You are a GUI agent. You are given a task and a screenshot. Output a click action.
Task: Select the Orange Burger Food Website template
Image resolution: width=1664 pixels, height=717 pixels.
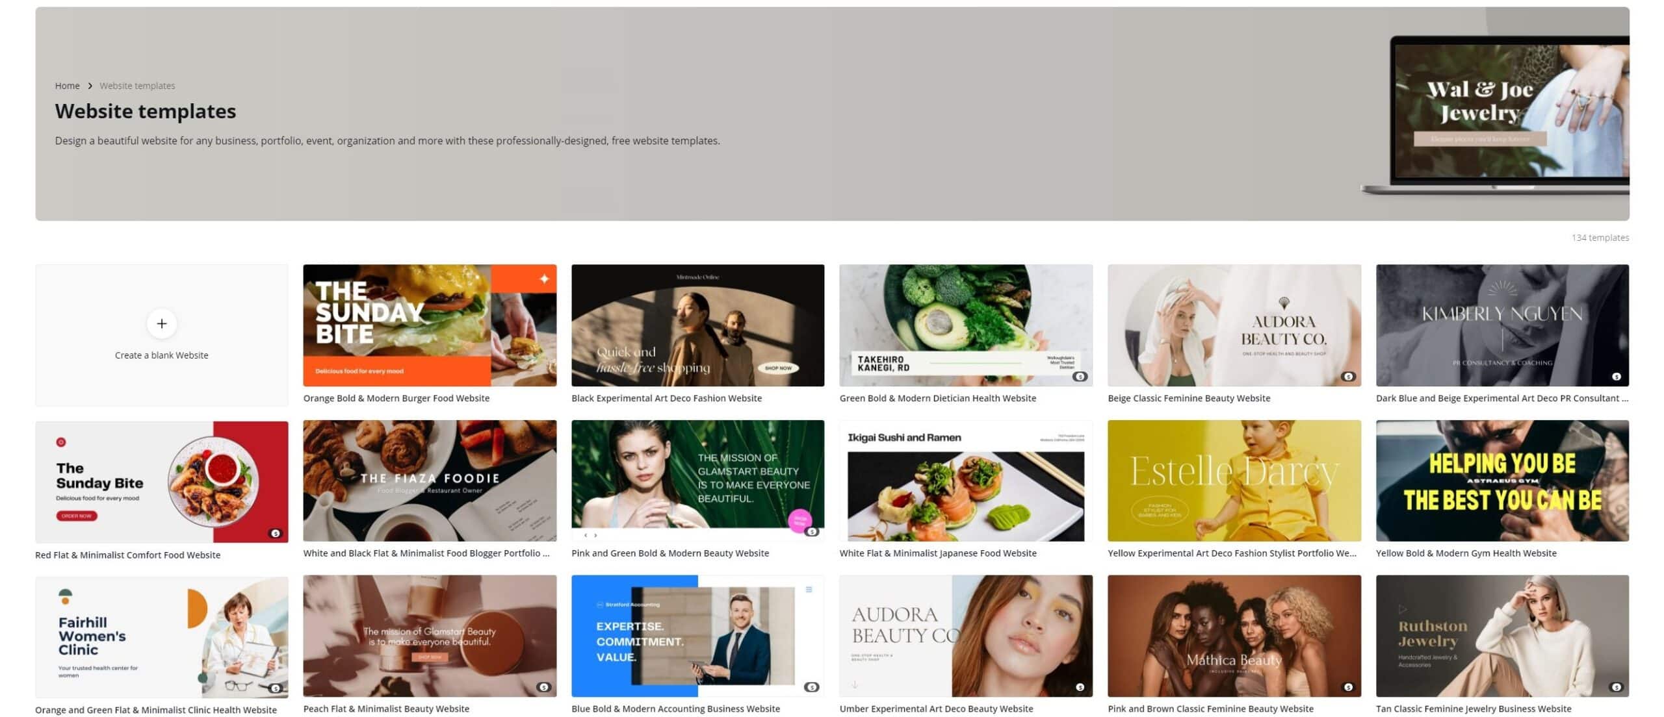(x=429, y=325)
